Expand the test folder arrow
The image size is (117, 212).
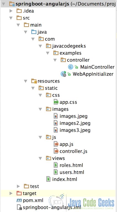pyautogui.click(x=18, y=186)
